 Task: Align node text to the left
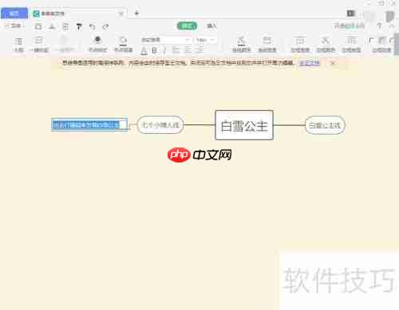tap(176, 50)
